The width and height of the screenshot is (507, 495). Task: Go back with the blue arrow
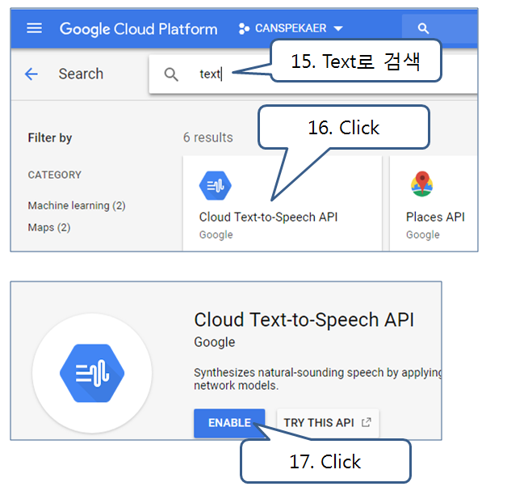coord(31,74)
